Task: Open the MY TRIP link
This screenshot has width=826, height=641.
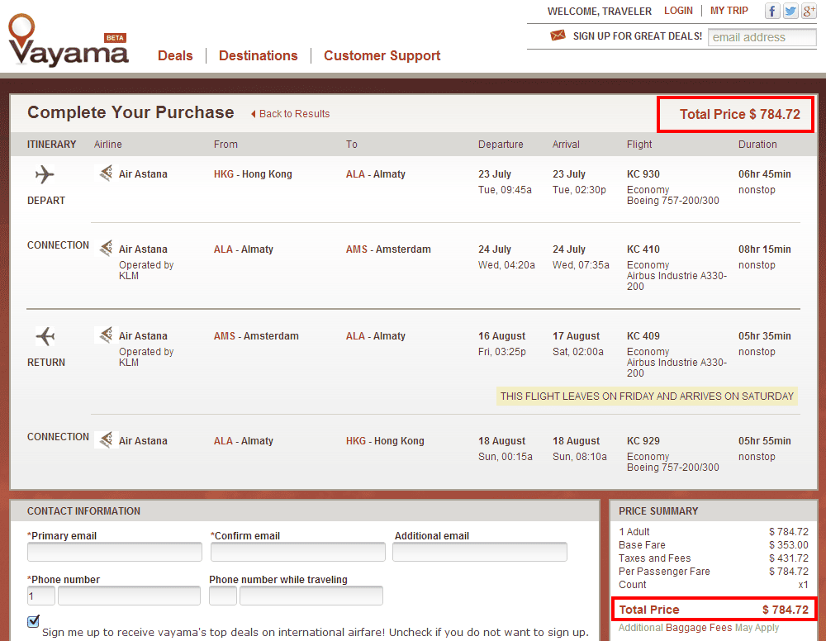Action: pos(729,11)
